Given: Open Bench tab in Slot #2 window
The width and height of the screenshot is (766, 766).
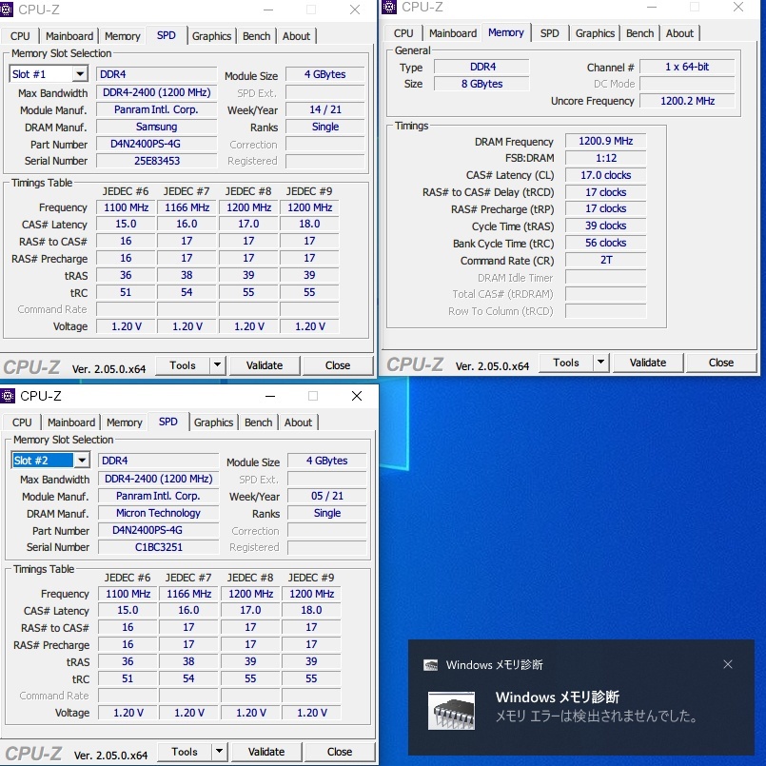Looking at the screenshot, I should coord(259,422).
